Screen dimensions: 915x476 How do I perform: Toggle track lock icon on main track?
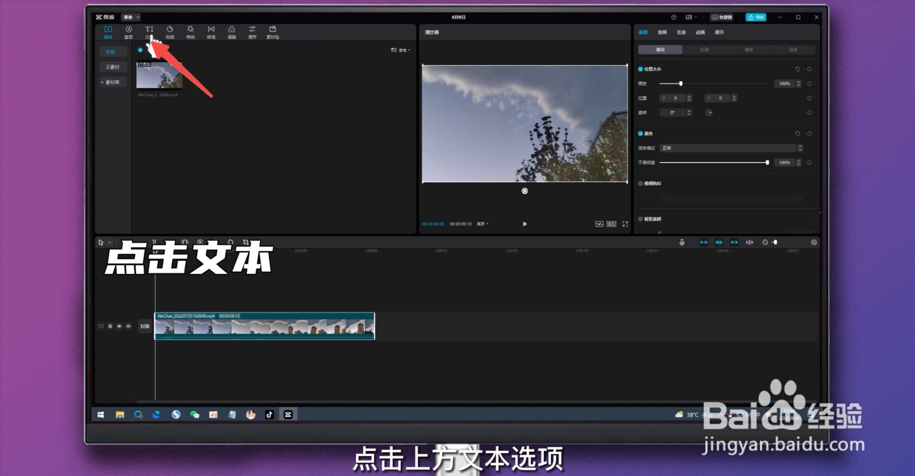110,326
